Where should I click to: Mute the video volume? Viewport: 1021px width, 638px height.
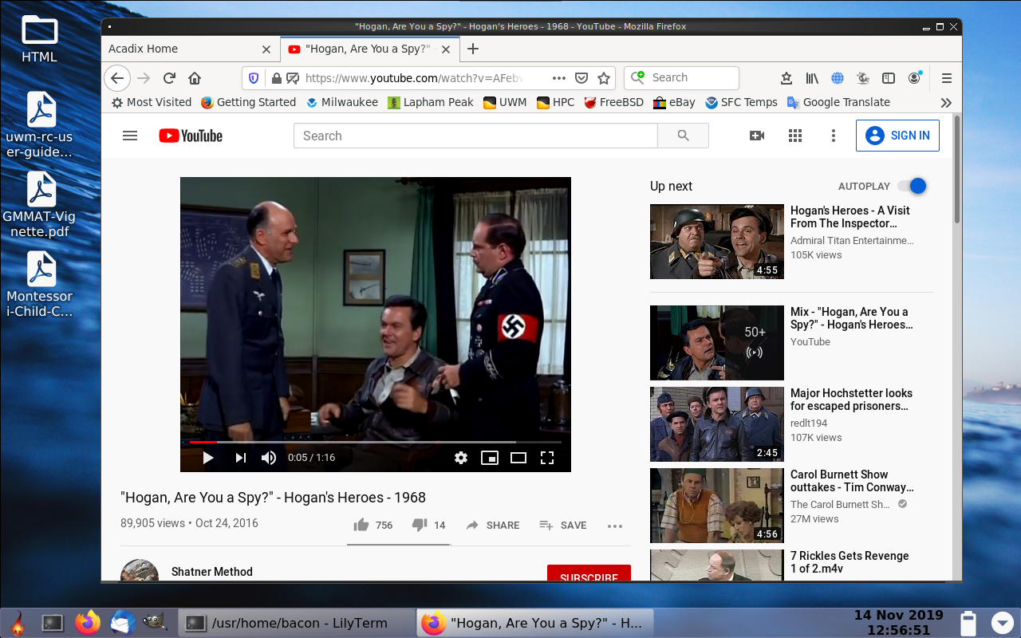269,458
